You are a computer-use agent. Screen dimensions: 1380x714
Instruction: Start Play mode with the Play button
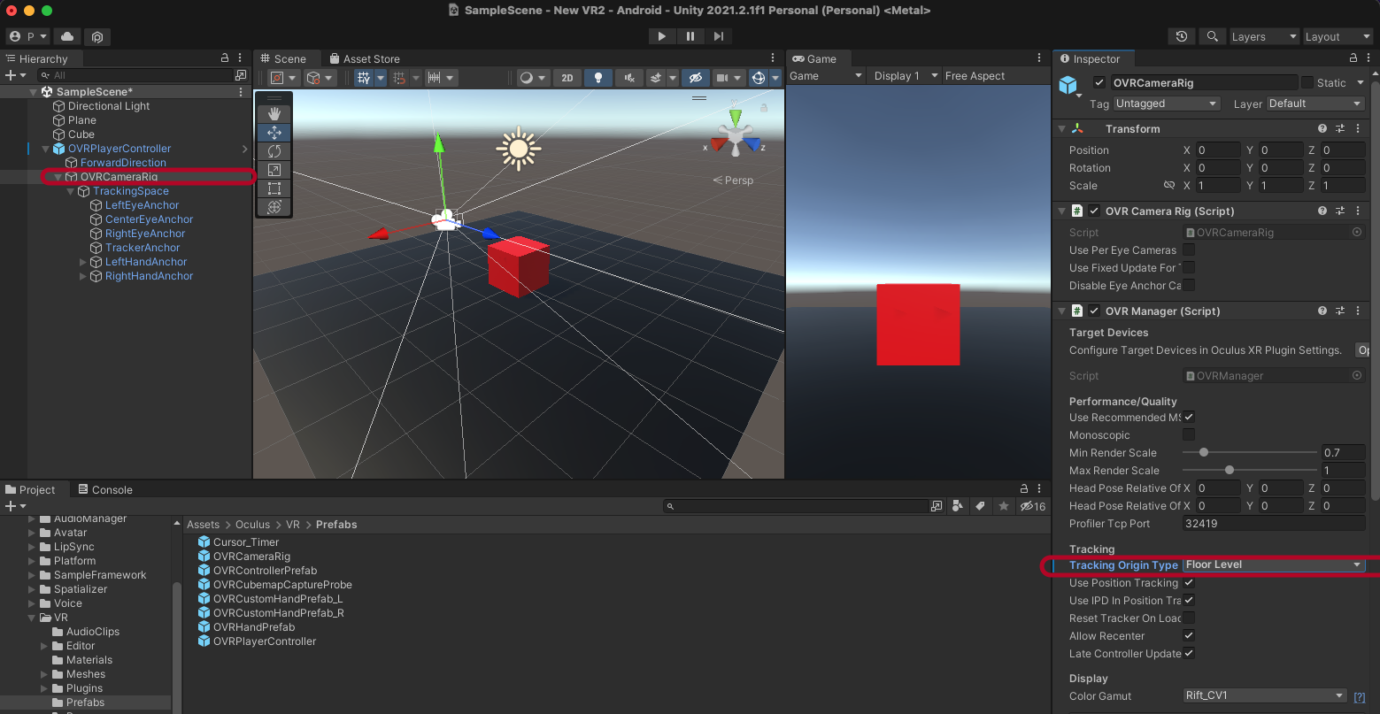tap(661, 36)
